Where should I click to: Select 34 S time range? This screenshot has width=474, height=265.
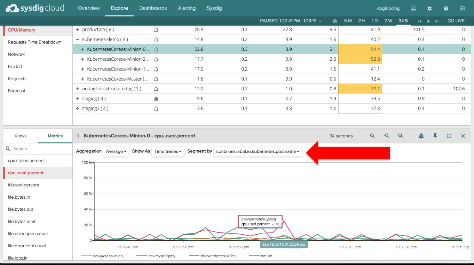click(x=403, y=21)
